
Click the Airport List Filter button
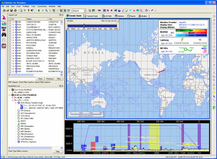tap(59, 79)
